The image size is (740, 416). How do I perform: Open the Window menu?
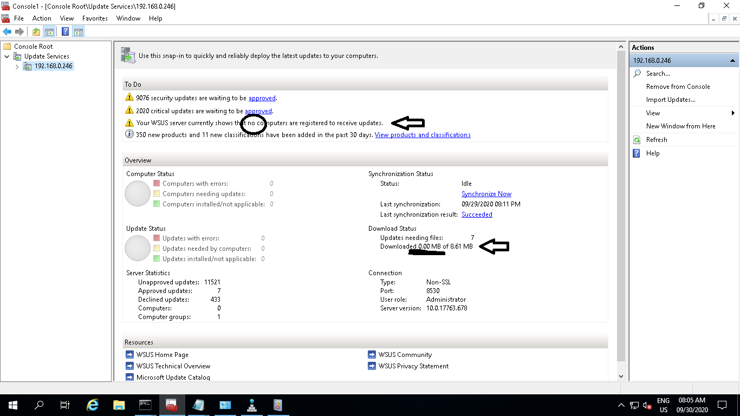point(128,18)
